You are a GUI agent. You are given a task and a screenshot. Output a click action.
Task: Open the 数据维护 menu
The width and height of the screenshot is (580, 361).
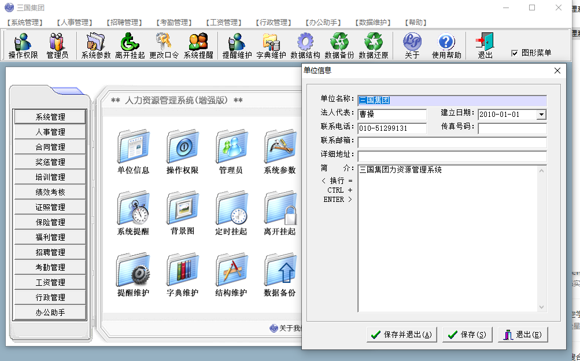(x=373, y=23)
